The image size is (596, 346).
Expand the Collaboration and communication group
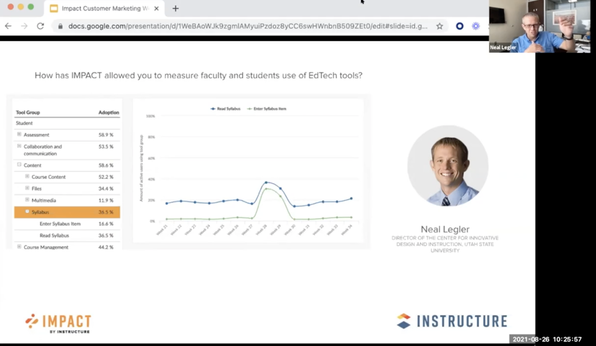[19, 146]
